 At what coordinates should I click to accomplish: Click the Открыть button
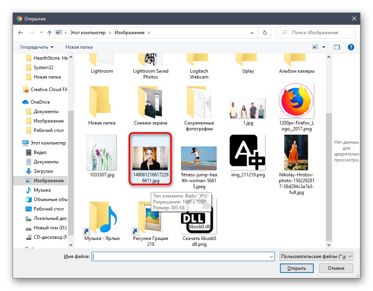click(296, 268)
